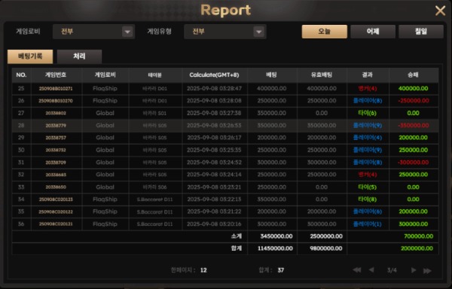Close the Report window with X
Viewport: 452px width, 289px height.
pyautogui.click(x=440, y=11)
